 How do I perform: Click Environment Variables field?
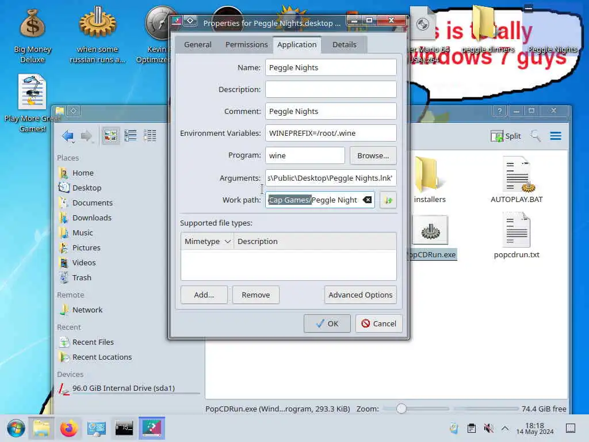point(331,133)
